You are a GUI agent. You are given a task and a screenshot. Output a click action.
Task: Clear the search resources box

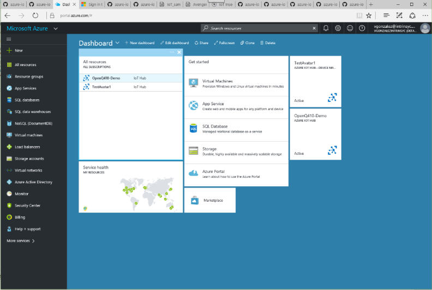314,28
